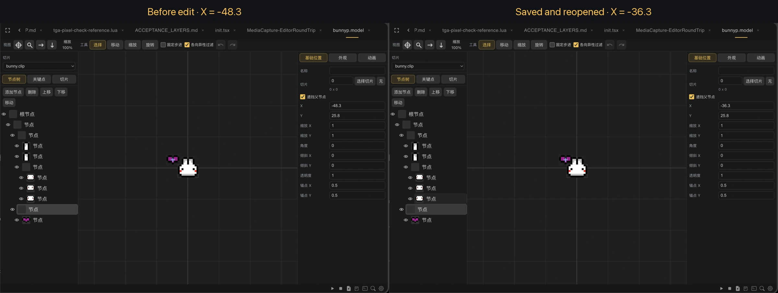This screenshot has height=293, width=778.
Task: Click the 无 button in the right window
Action: click(770, 81)
